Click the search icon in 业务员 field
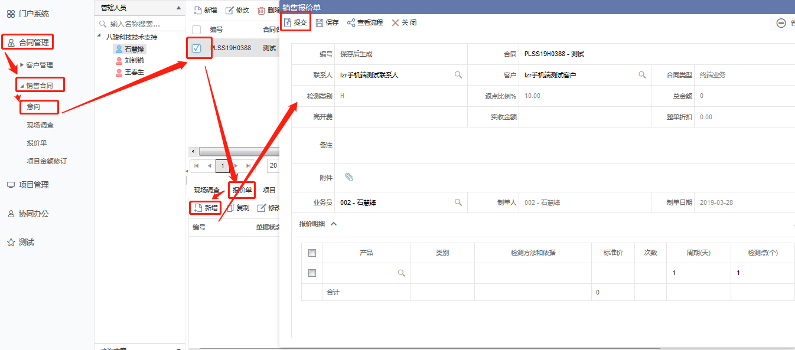Viewport: 795px width, 350px height. pyautogui.click(x=458, y=202)
